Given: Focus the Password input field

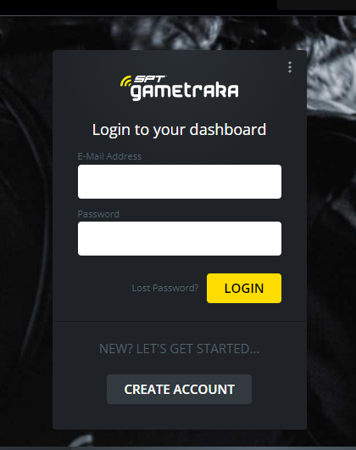Looking at the screenshot, I should point(180,239).
